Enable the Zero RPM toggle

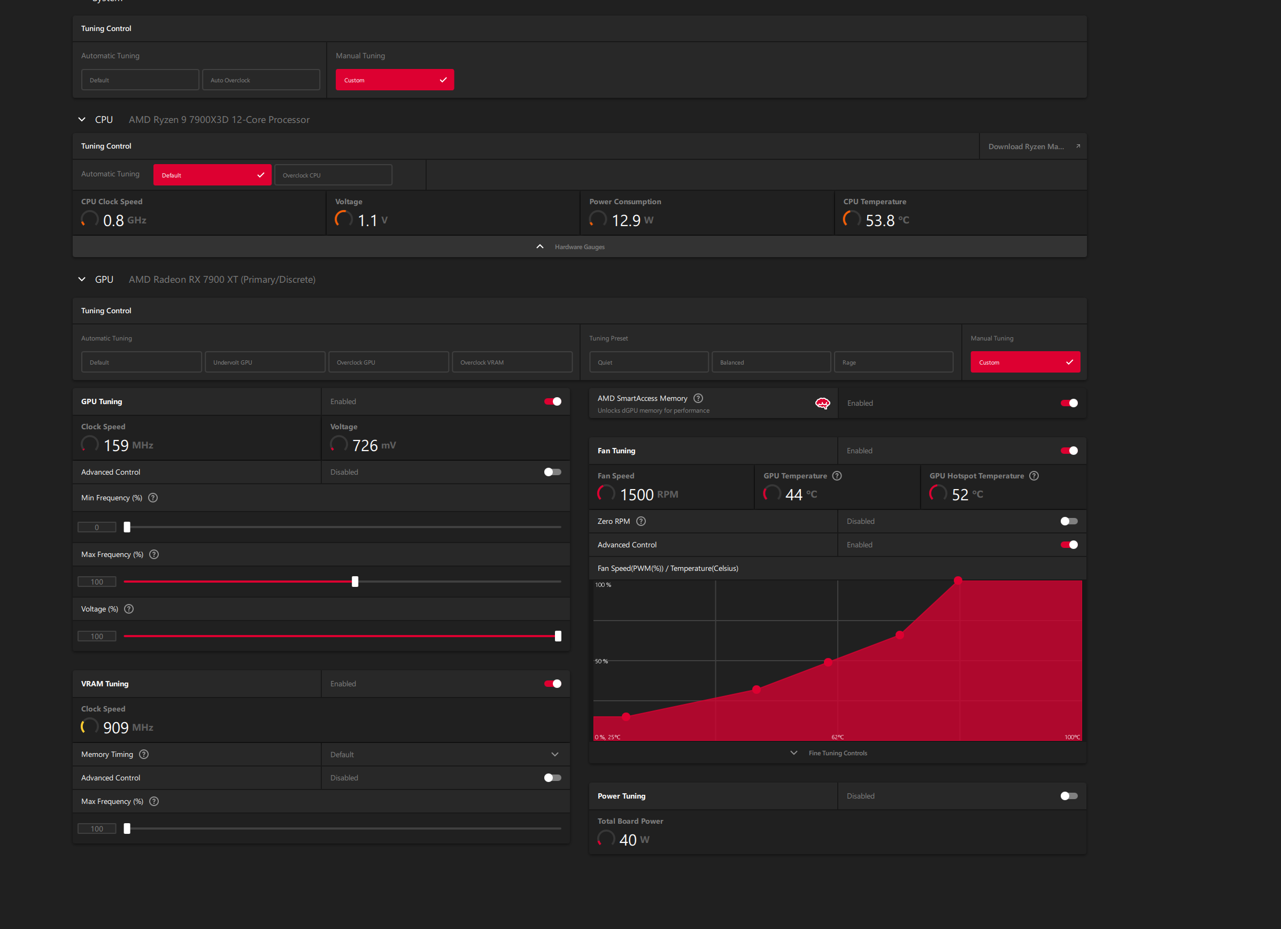(1069, 521)
